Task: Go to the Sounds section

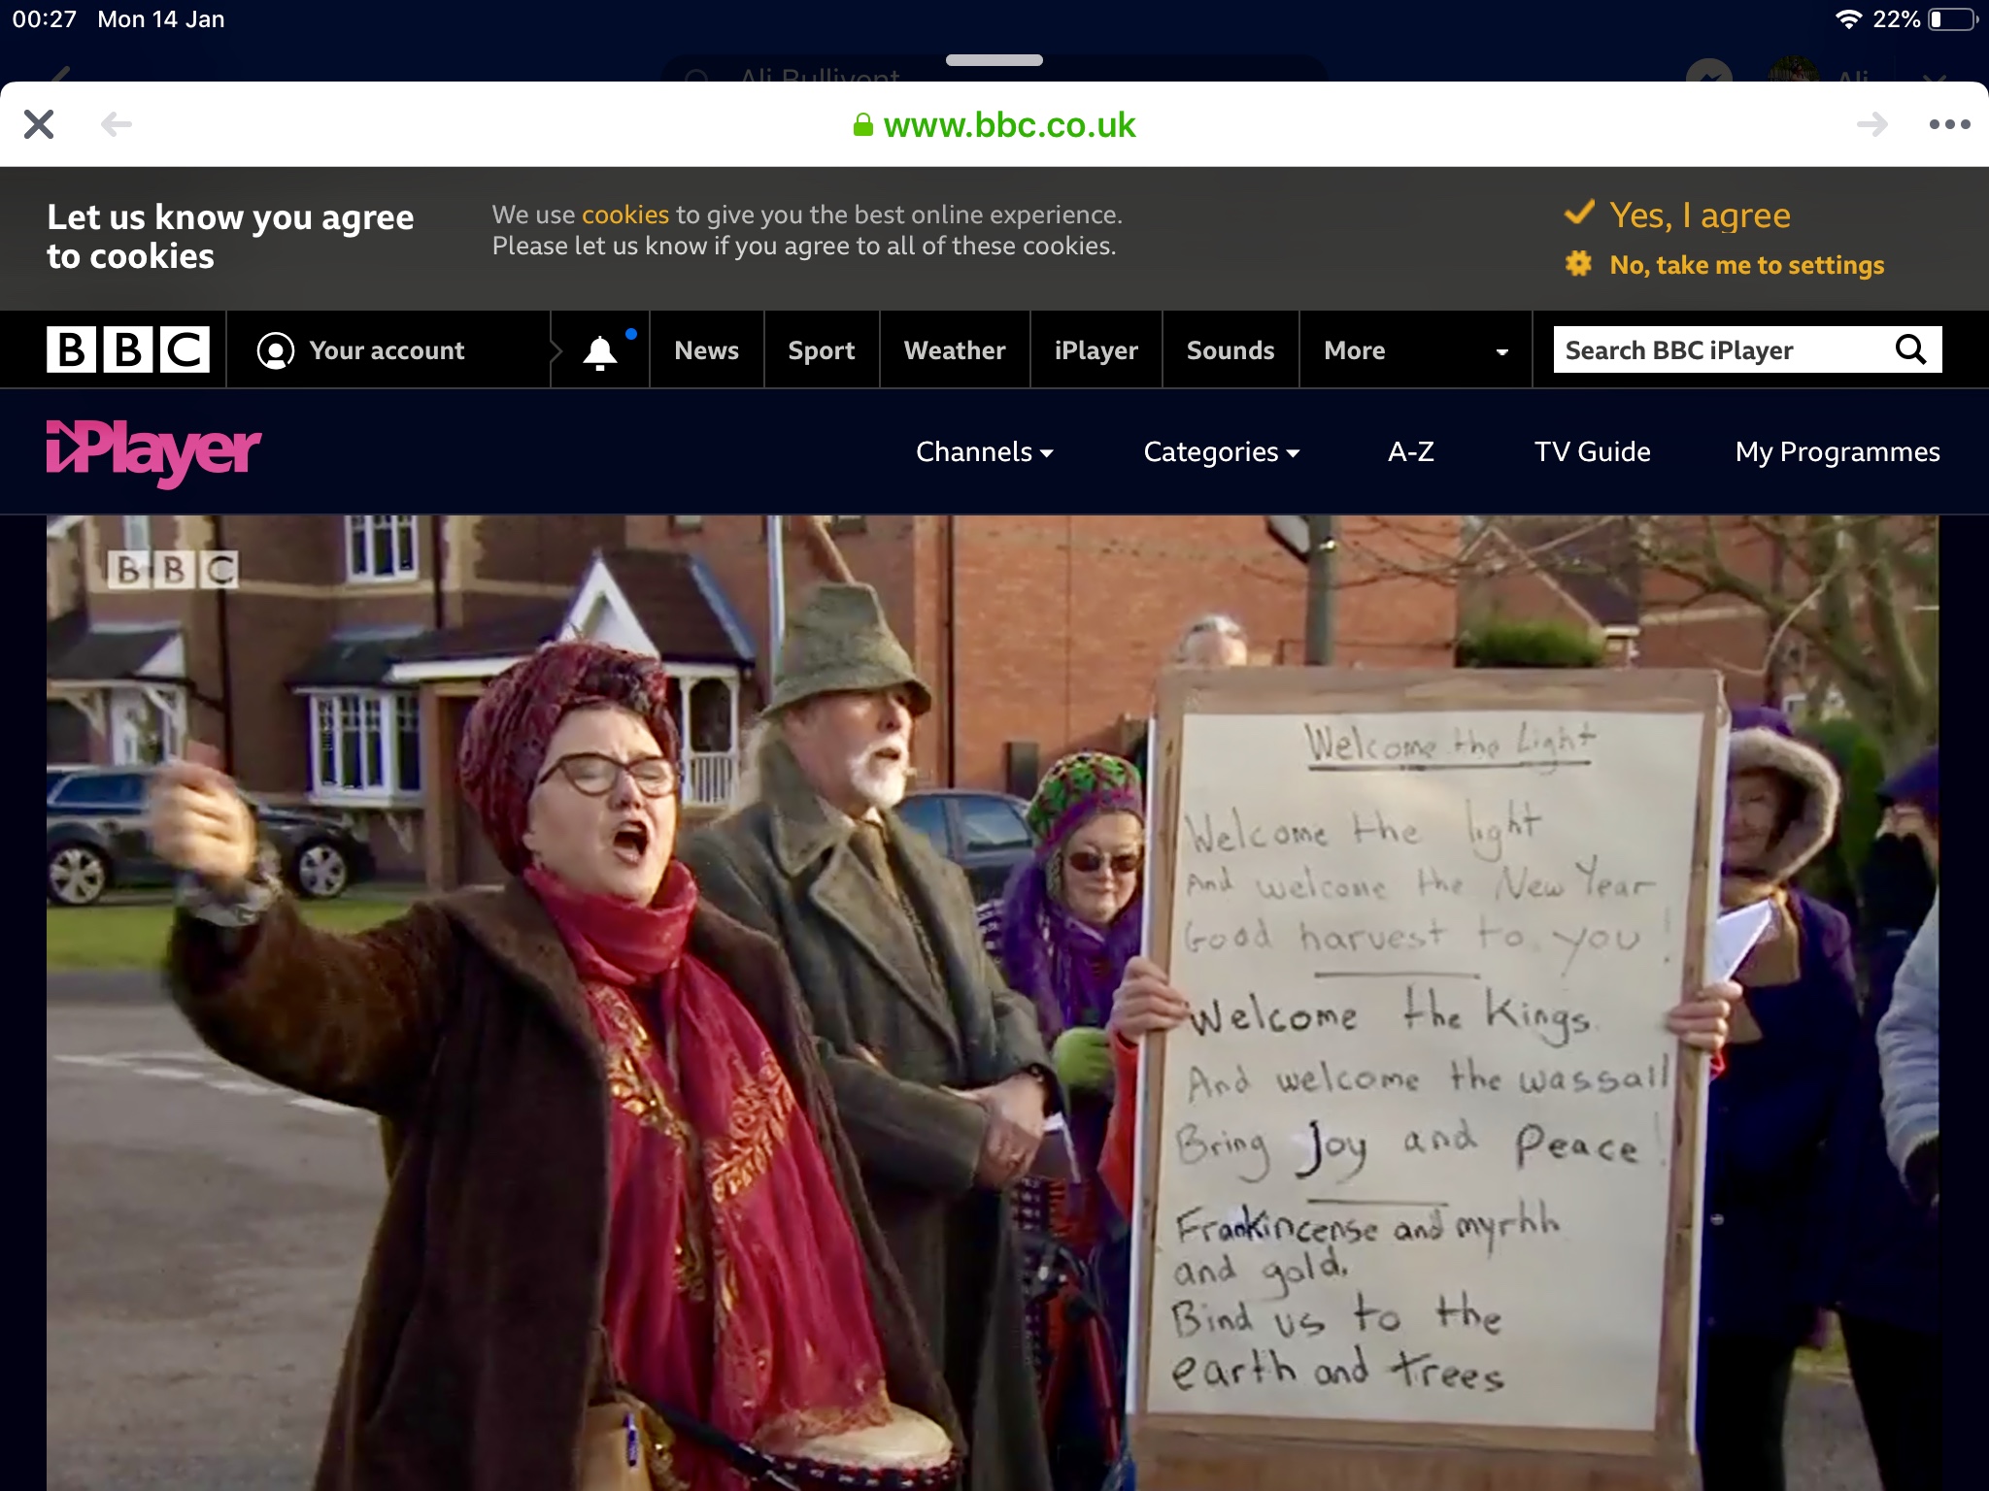Action: pyautogui.click(x=1230, y=350)
